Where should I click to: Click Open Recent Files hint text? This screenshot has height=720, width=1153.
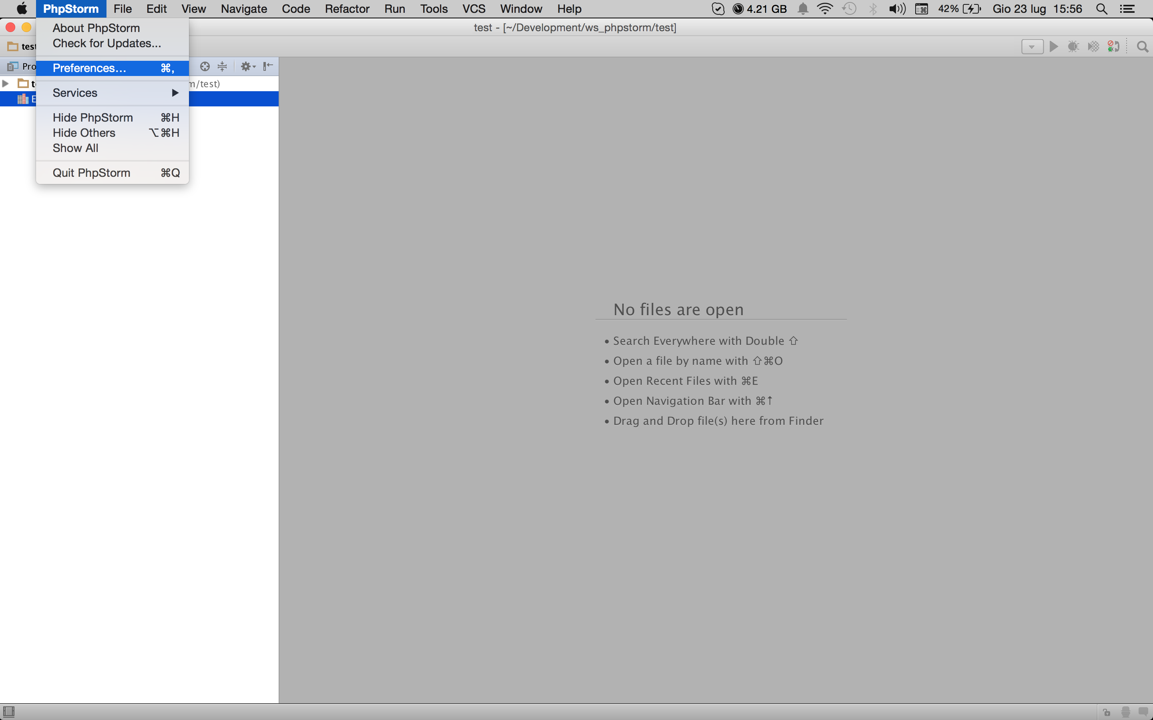tap(685, 381)
